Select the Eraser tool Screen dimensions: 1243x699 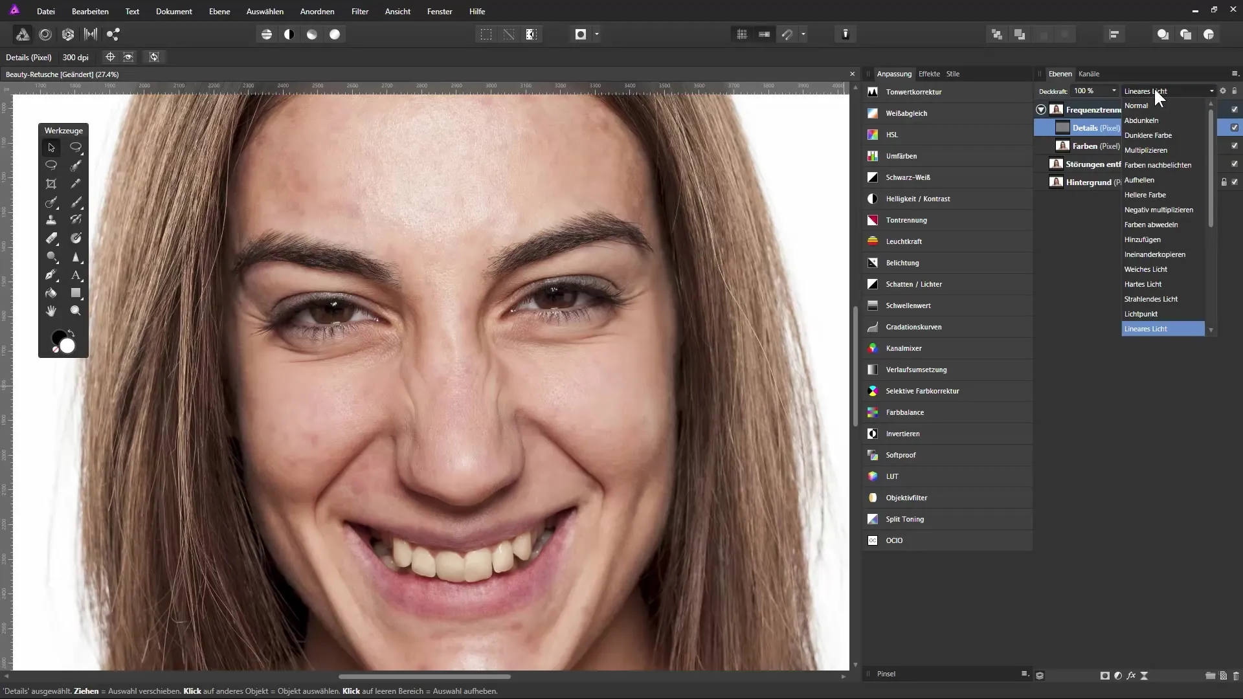(51, 238)
